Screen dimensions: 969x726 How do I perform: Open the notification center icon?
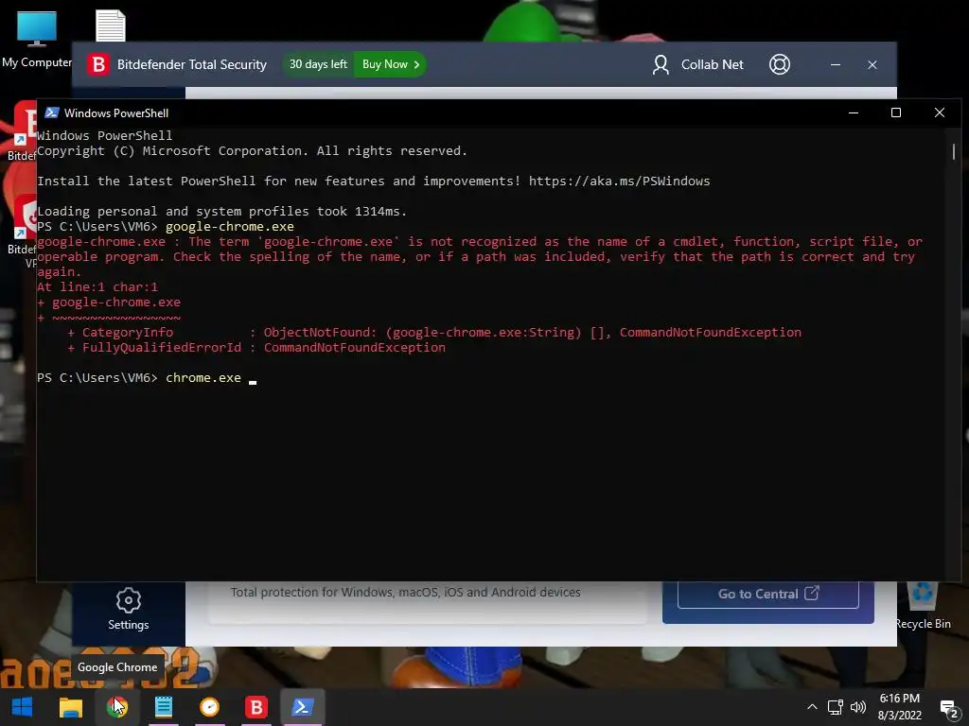point(948,708)
